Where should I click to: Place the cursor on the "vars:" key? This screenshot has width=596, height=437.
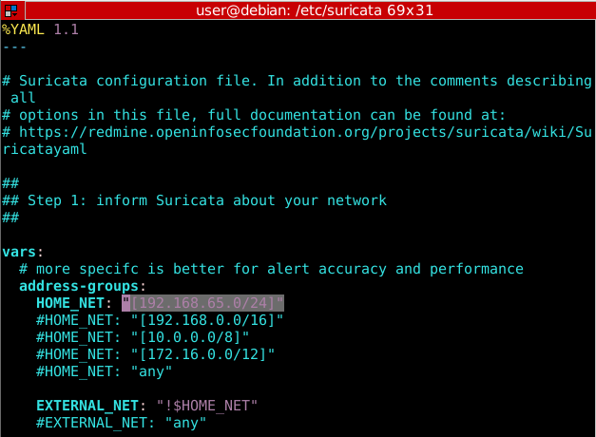23,252
